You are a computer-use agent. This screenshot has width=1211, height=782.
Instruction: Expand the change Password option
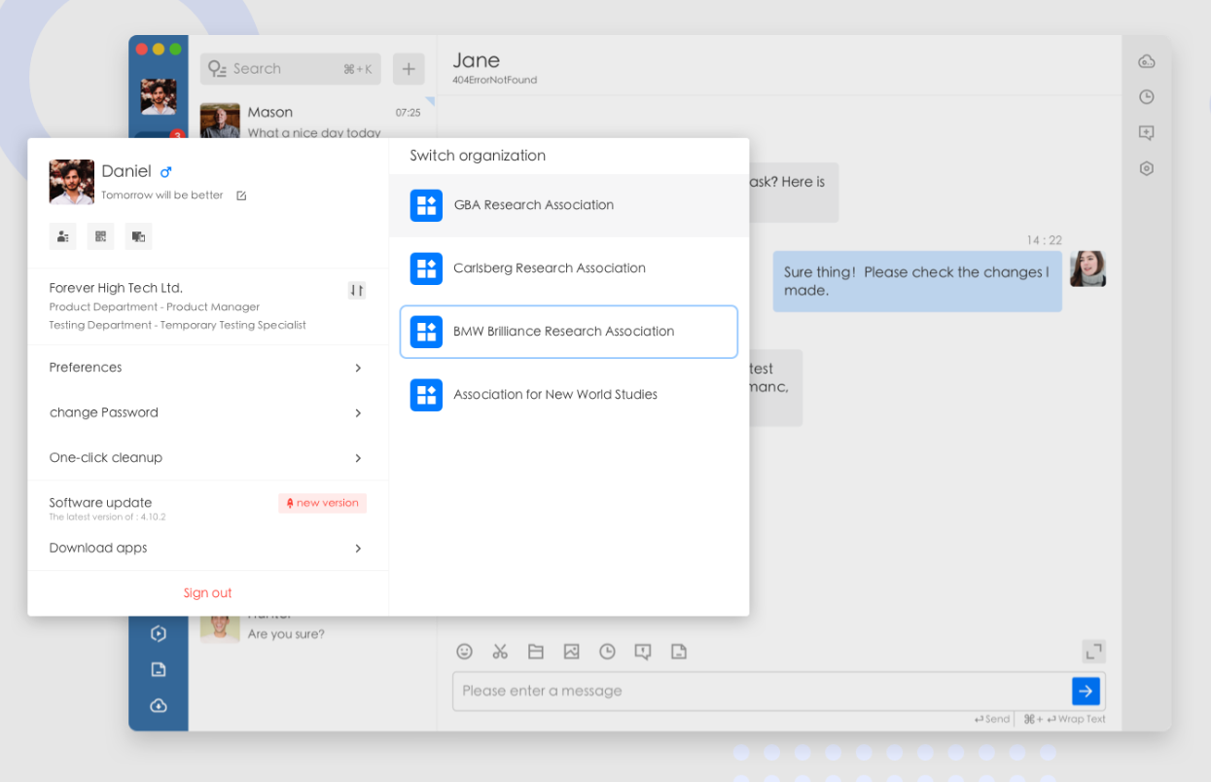(x=207, y=412)
